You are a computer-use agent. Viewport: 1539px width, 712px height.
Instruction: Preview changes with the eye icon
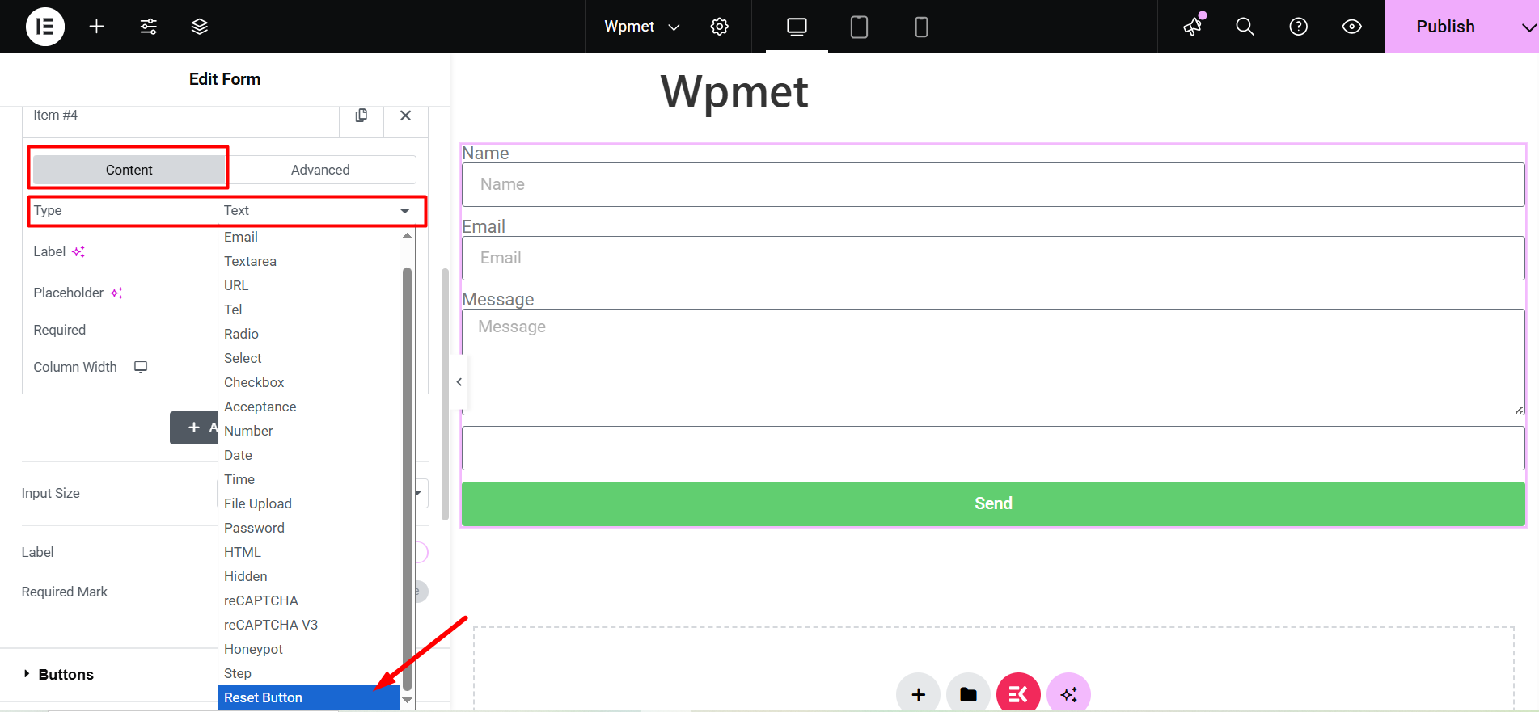[x=1352, y=27]
